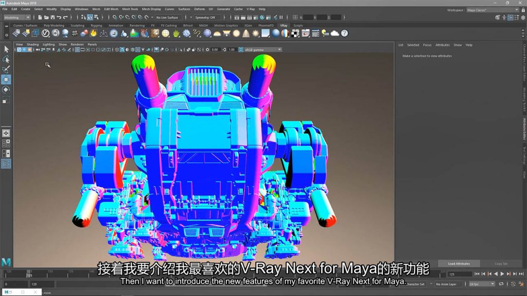Toggle playback loop mode

tap(501, 284)
